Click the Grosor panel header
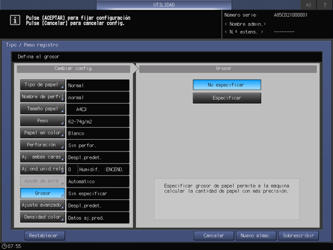The height and width of the screenshot is (250, 333). coord(228,68)
